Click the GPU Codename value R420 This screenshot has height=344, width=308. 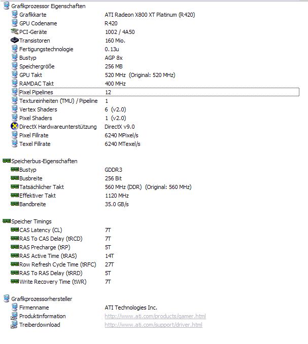(111, 23)
